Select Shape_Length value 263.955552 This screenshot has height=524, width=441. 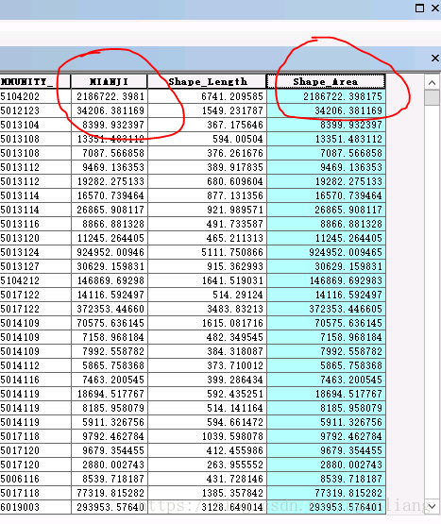[x=208, y=465]
